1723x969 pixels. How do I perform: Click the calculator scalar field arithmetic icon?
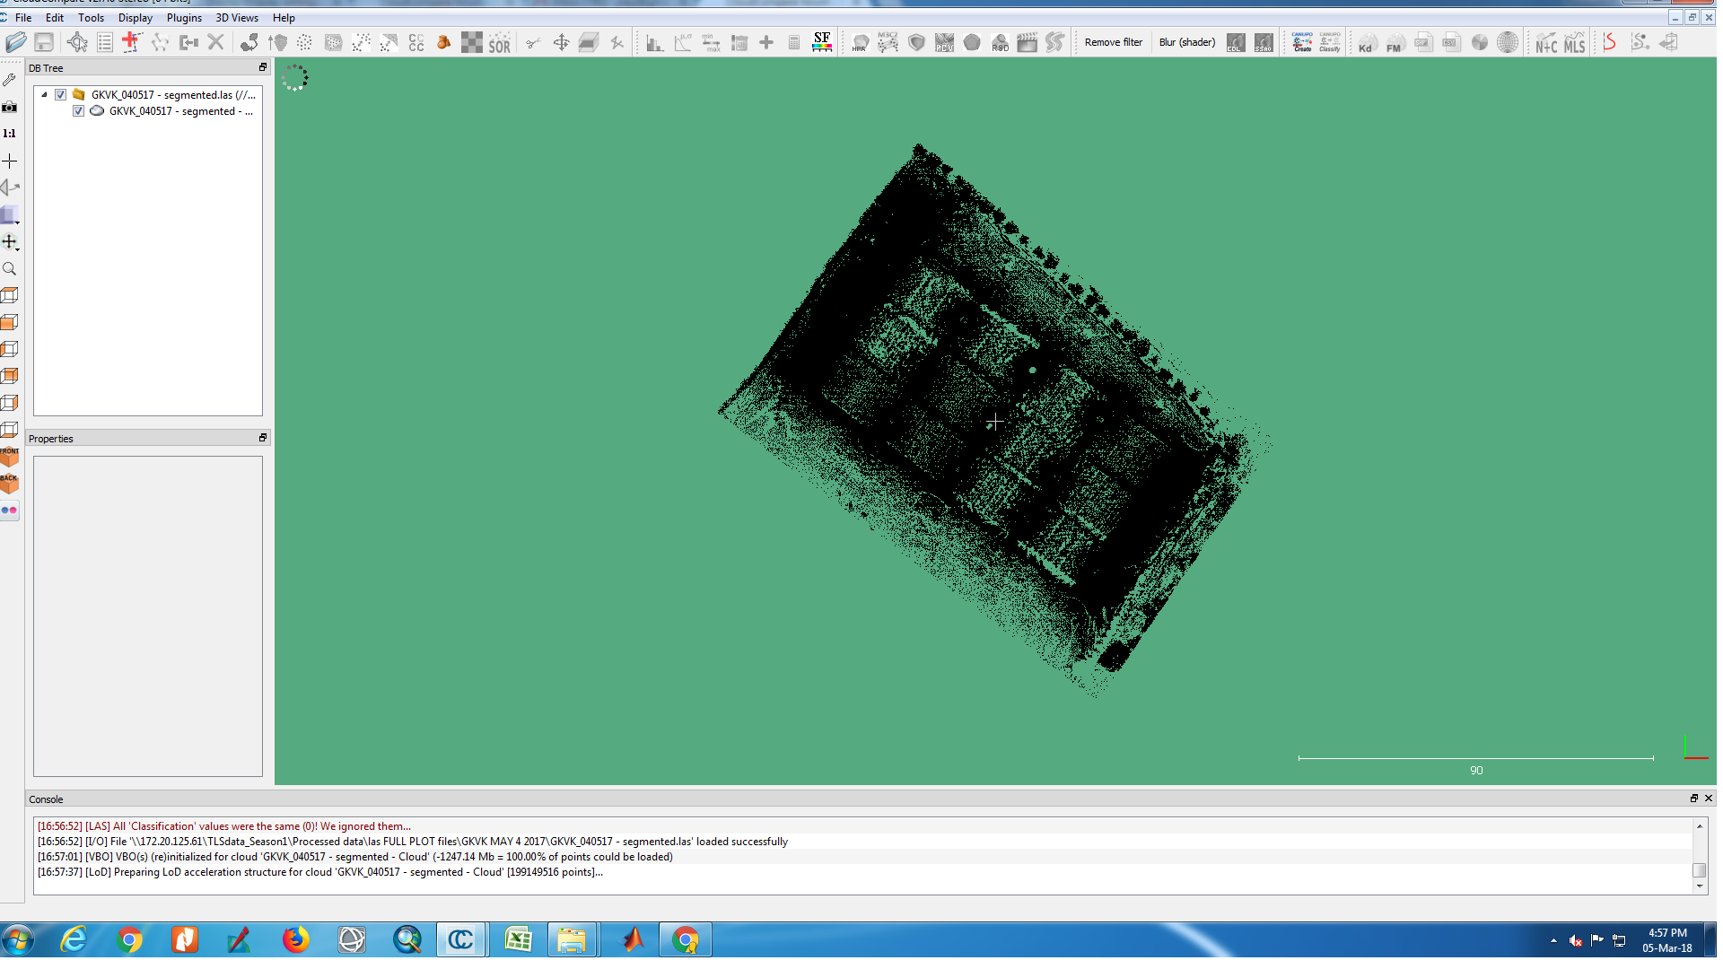tap(794, 42)
